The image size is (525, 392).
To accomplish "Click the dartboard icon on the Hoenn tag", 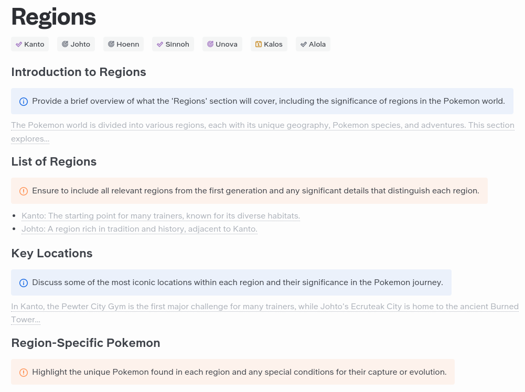I will click(x=111, y=44).
